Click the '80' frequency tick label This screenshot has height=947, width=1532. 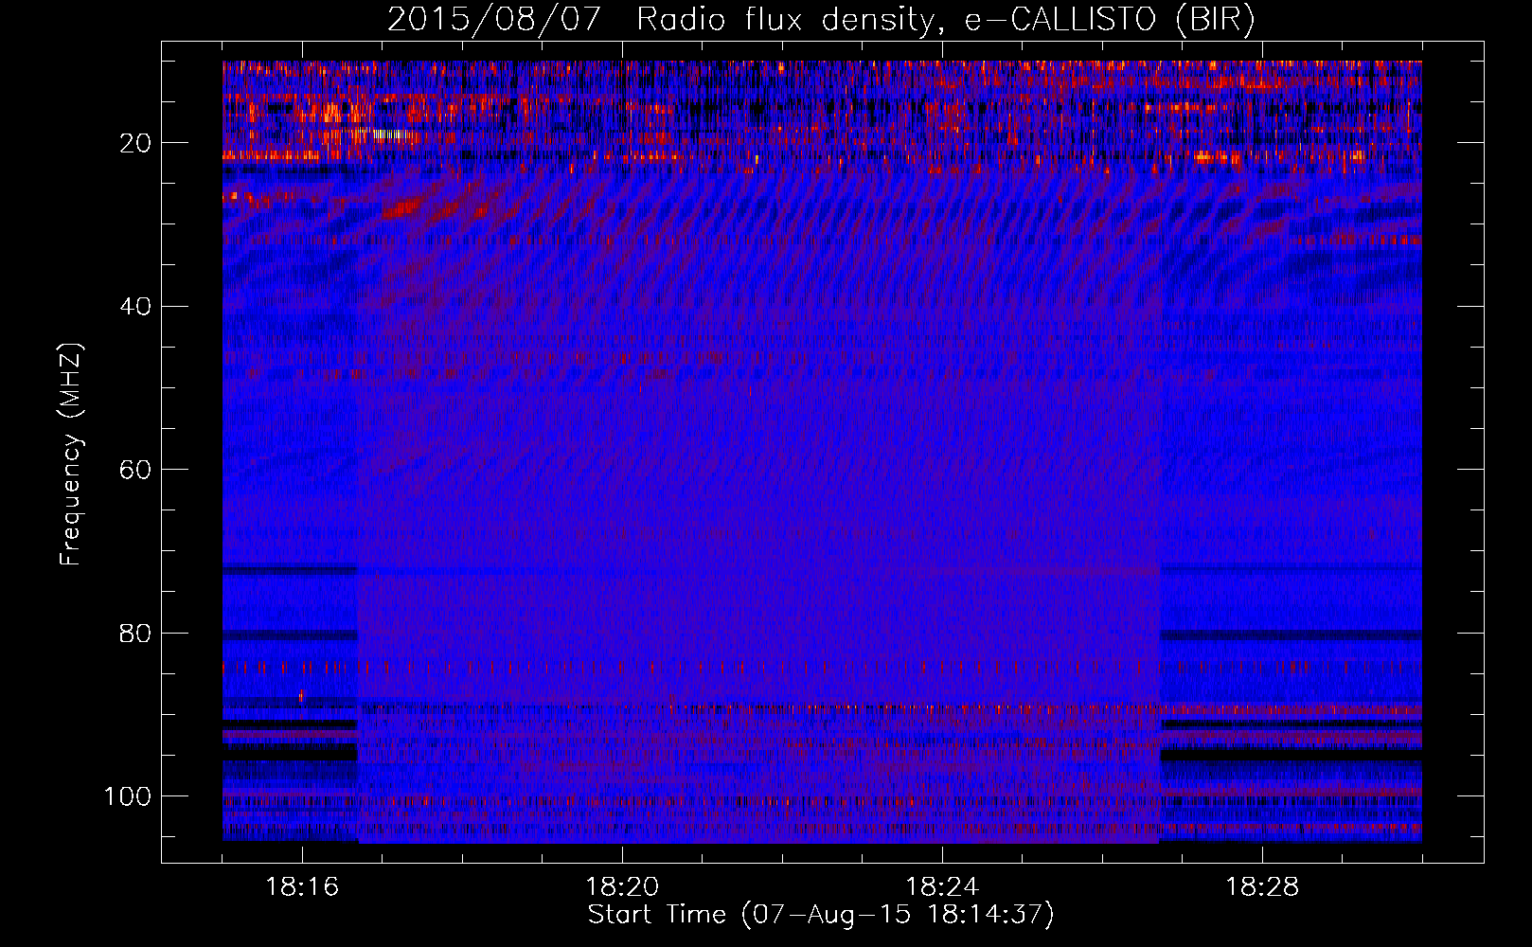coord(136,633)
